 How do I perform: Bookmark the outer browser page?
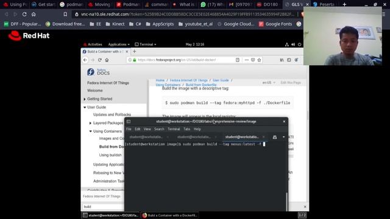click(x=65, y=14)
